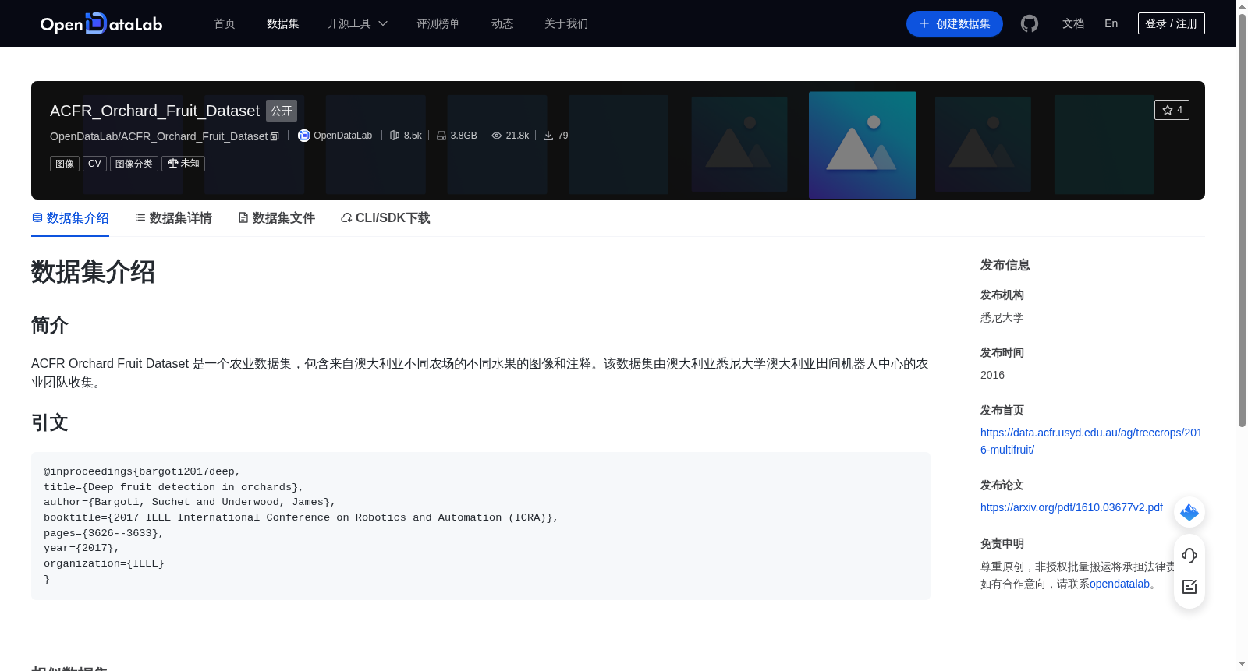Open 评测榜单 navigation item
This screenshot has width=1248, height=671.
[x=438, y=24]
